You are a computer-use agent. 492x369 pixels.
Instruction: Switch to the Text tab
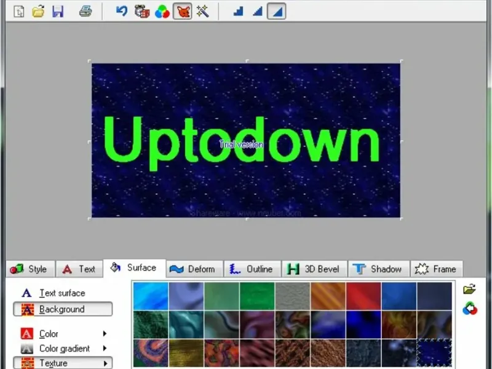pyautogui.click(x=79, y=269)
